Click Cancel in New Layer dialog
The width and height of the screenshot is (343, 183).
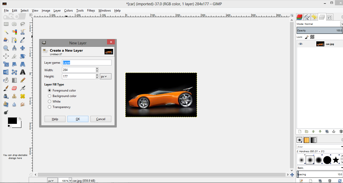[101, 119]
